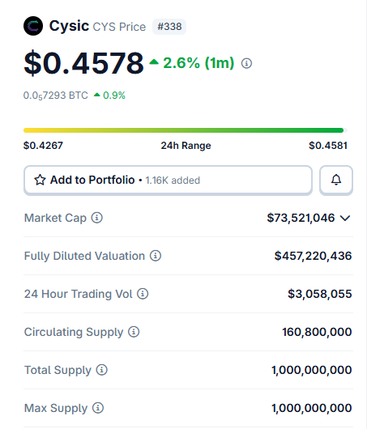Click the star icon in Add to Portfolio

point(40,180)
